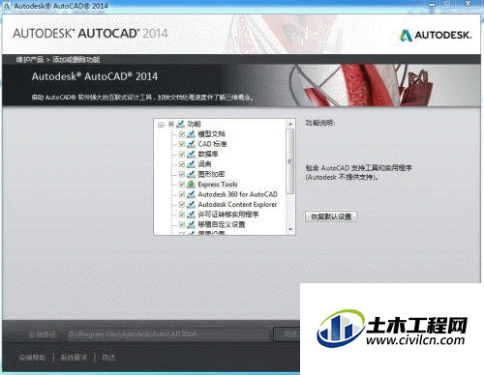Select the 移植自定义设置 label
The image size is (484, 375).
pyautogui.click(x=222, y=224)
